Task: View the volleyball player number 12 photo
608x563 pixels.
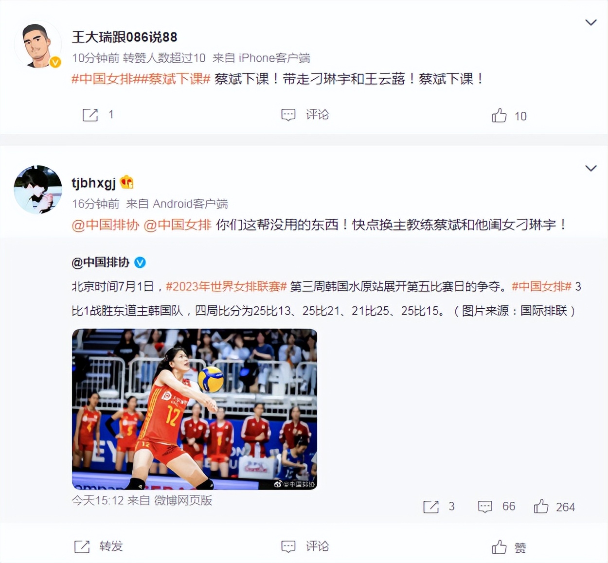Action: pyautogui.click(x=195, y=409)
